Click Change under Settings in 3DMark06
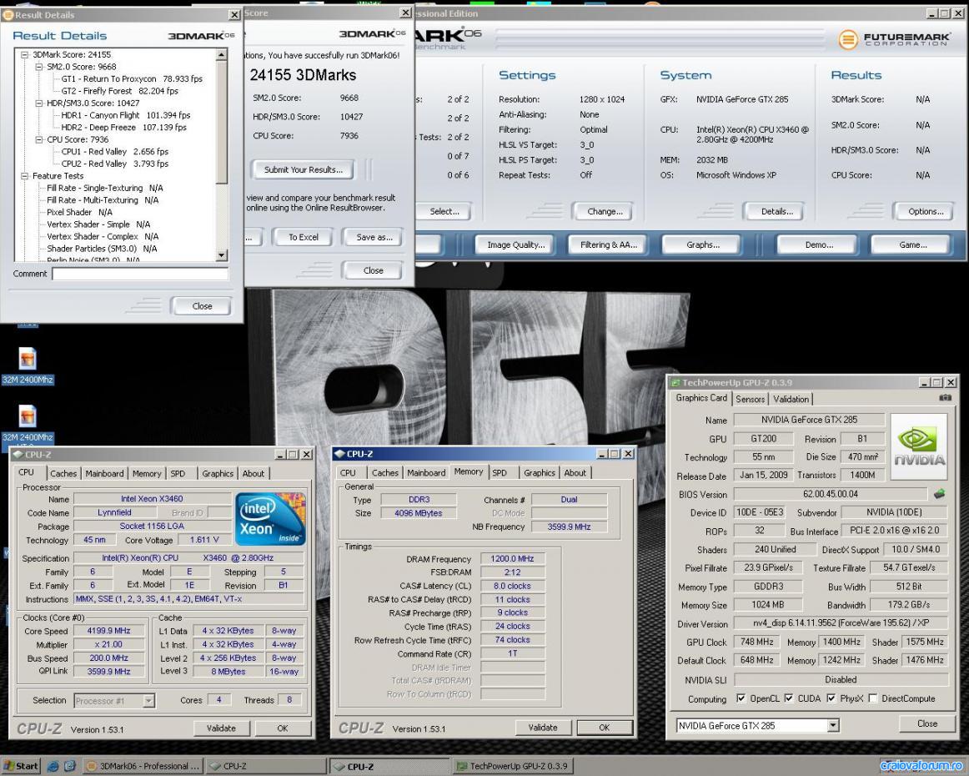The height and width of the screenshot is (776, 969). pyautogui.click(x=605, y=211)
